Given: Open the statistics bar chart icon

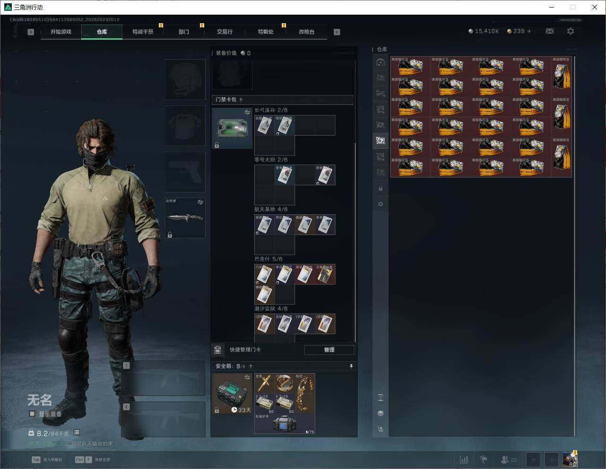Looking at the screenshot, I should click(x=464, y=460).
